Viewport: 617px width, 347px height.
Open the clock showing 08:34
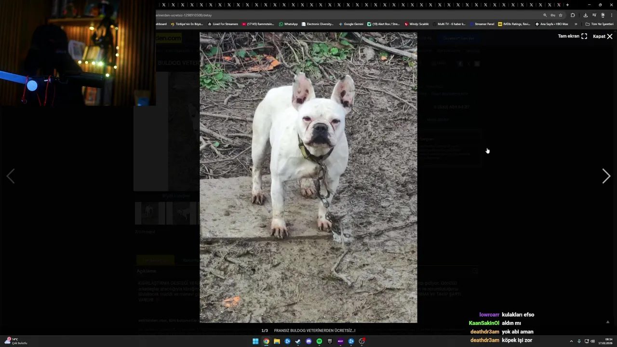tap(605, 341)
